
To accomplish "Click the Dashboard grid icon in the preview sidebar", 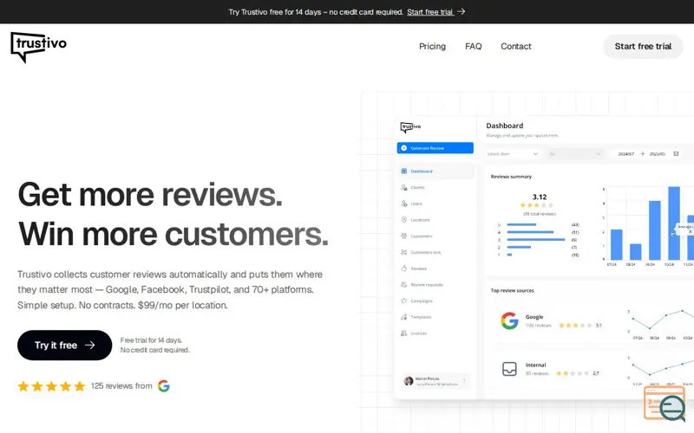I will point(403,171).
